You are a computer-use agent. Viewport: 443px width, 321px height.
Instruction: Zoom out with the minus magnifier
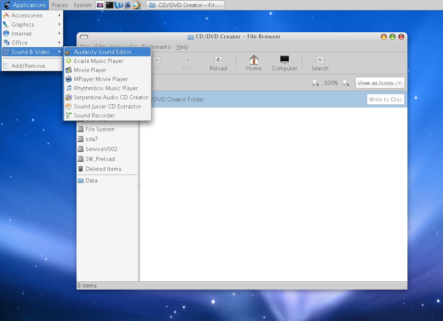[315, 83]
